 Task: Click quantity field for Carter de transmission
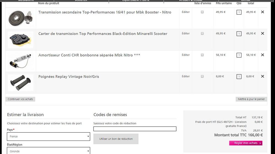coord(239,34)
